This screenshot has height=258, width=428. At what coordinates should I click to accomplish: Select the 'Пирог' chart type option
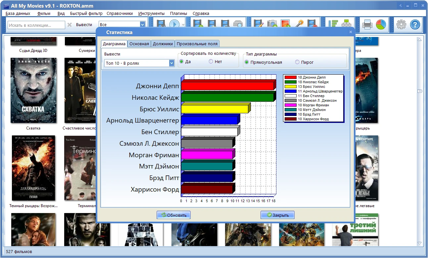297,62
